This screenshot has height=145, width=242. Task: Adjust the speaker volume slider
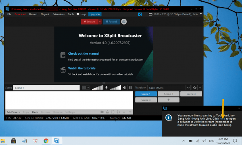coord(116,88)
